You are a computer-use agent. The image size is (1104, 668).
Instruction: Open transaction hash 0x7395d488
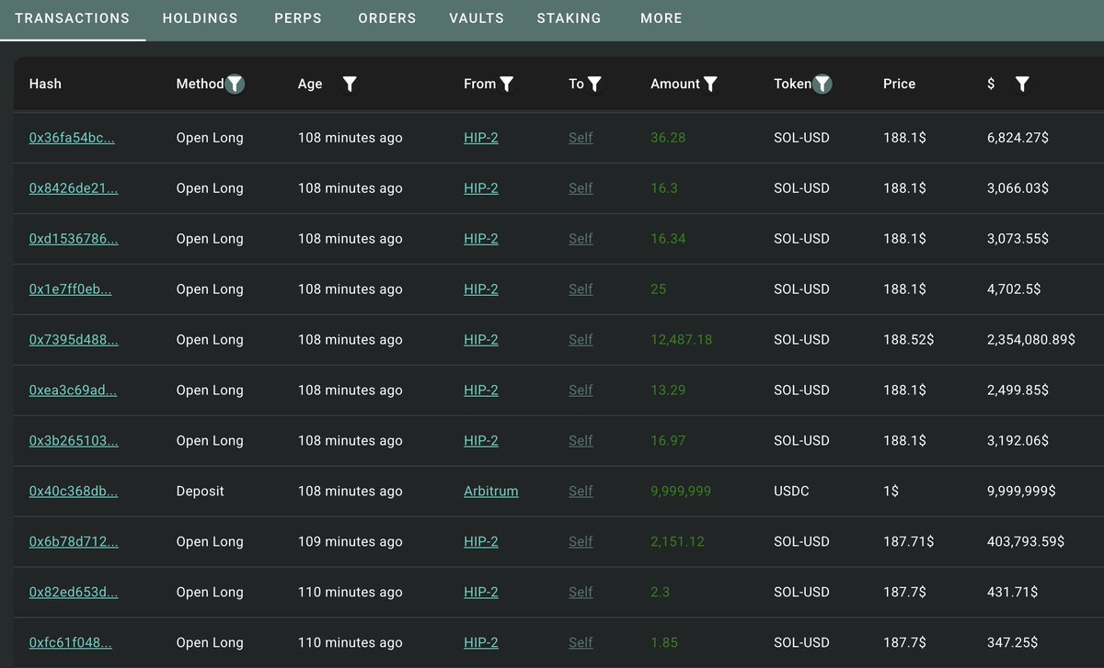tap(74, 340)
